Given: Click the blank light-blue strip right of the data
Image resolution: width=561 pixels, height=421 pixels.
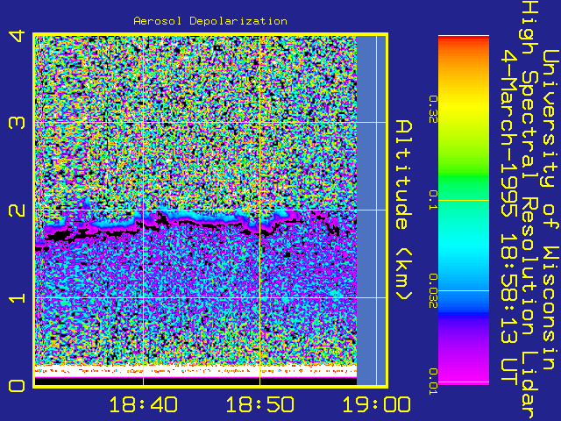Looking at the screenshot, I should tap(372, 210).
